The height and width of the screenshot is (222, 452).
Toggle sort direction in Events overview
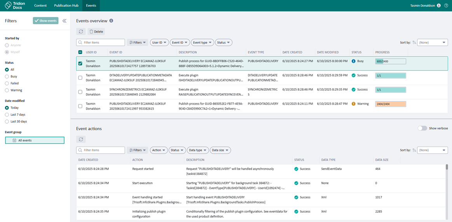click(x=414, y=42)
